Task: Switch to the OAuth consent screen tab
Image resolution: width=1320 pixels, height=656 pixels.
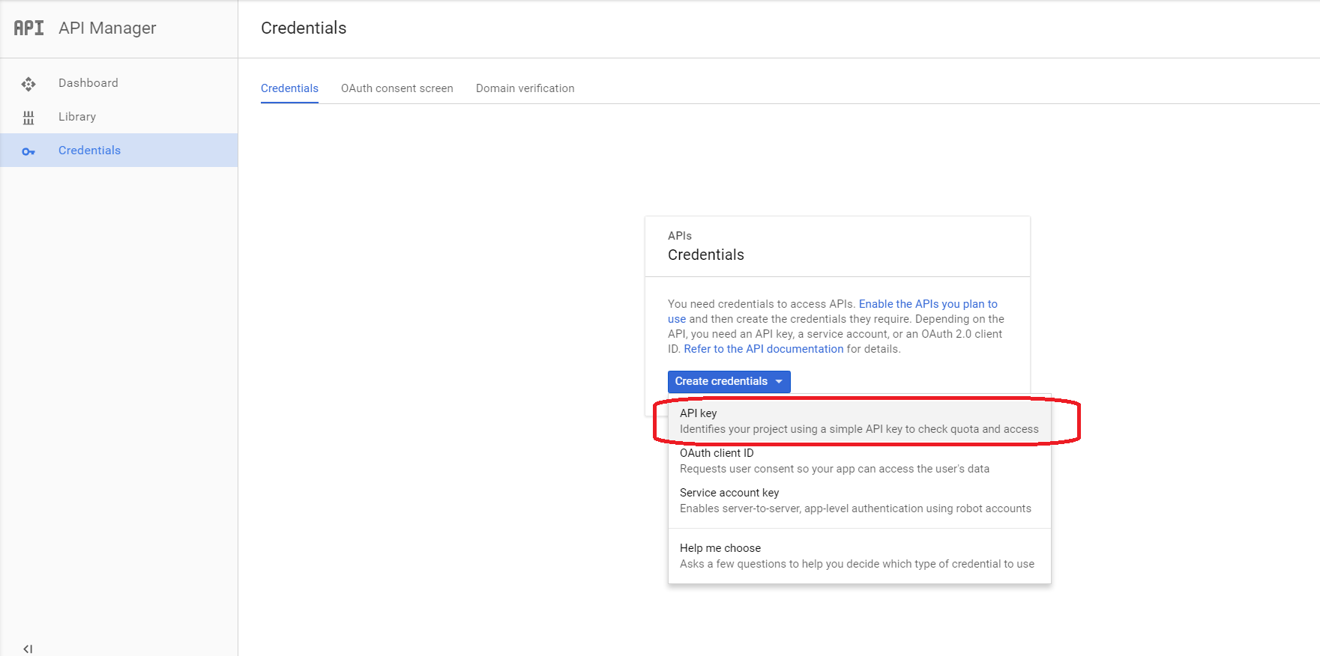Action: tap(397, 88)
